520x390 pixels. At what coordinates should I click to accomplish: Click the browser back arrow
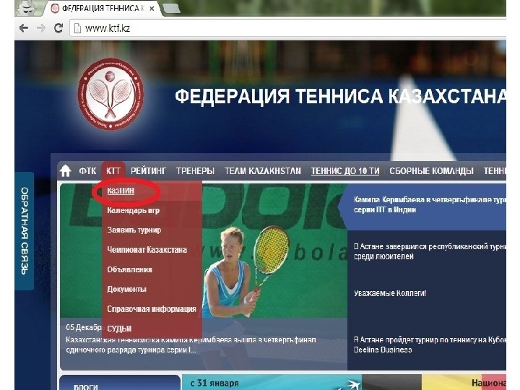click(x=24, y=28)
